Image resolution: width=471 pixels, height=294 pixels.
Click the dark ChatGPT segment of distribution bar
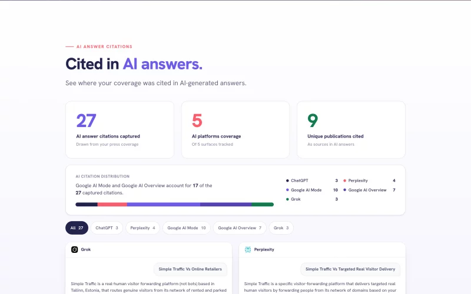point(87,205)
